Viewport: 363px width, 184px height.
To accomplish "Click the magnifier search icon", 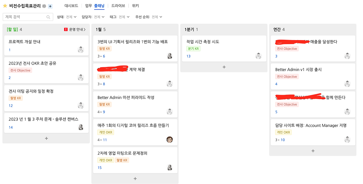I will tap(48, 17).
